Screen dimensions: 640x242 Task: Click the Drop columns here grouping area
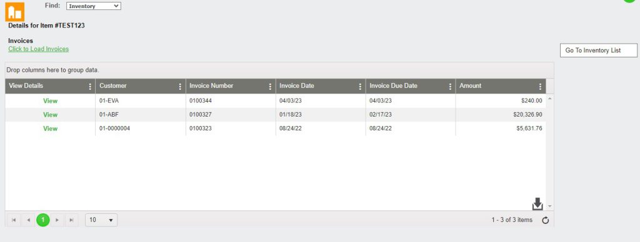(279, 70)
